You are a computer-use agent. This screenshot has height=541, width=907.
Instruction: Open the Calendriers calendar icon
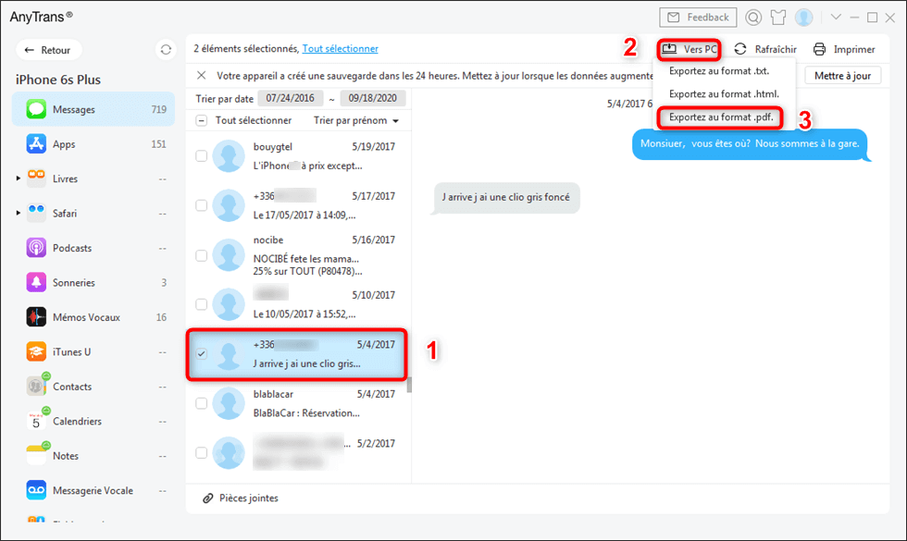point(36,421)
